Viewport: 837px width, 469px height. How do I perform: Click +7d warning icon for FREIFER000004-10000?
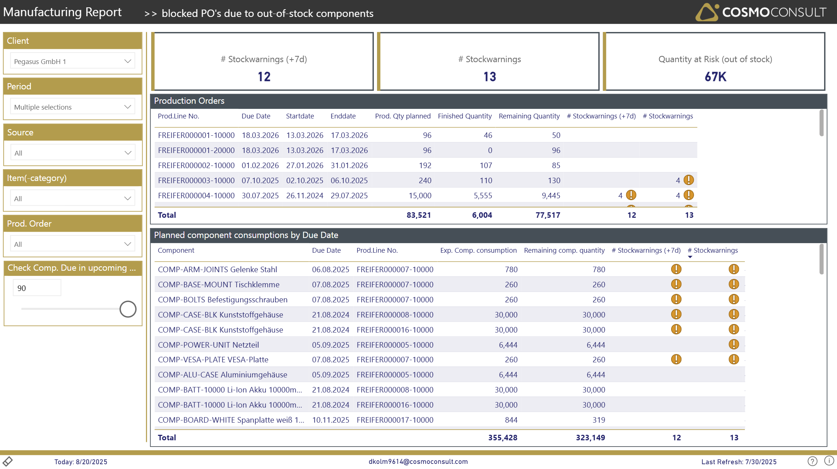pos(631,195)
